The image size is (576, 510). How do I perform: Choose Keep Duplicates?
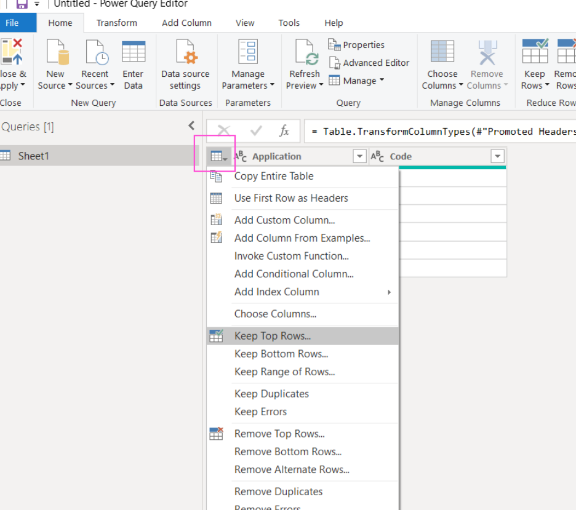[303, 394]
